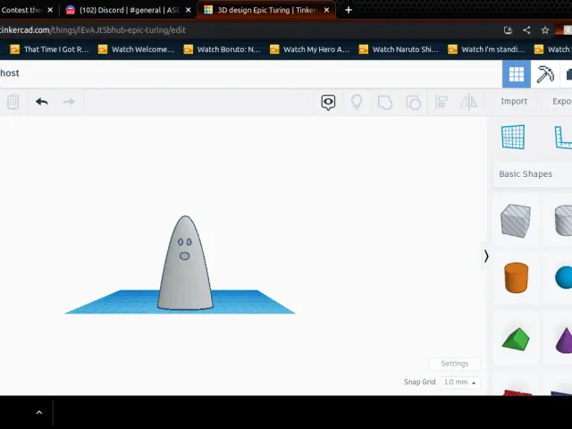Click the trash delete icon

coord(13,101)
